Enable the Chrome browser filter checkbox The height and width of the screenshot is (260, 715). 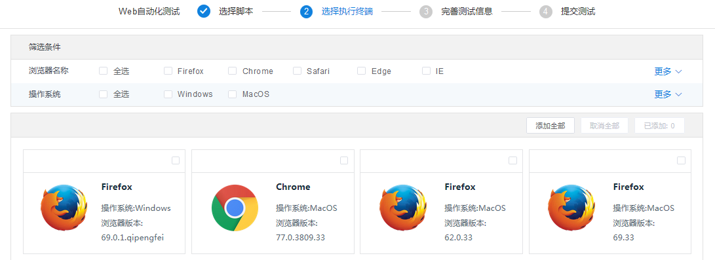pos(233,71)
